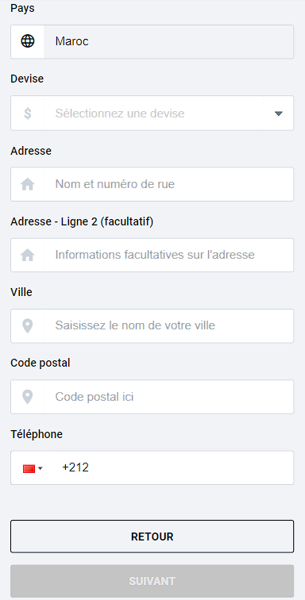The width and height of the screenshot is (305, 600).
Task: Focus the Informations facultatives sur l'adresse field
Action: tap(168, 256)
